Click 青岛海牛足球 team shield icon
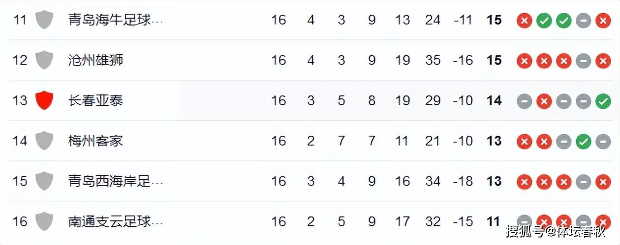This screenshot has height=245, width=620. 44,20
